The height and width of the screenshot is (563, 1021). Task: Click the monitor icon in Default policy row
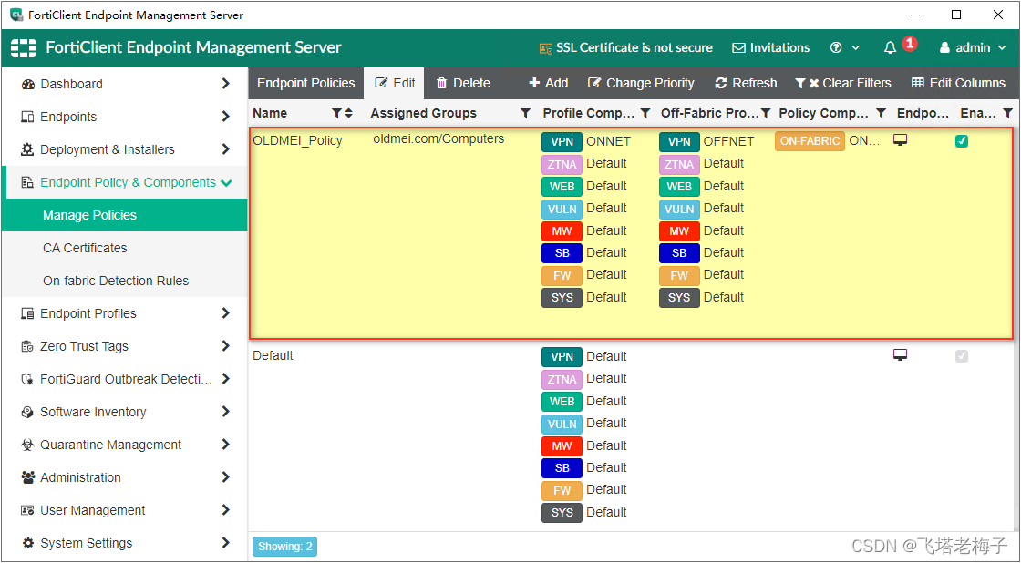901,354
